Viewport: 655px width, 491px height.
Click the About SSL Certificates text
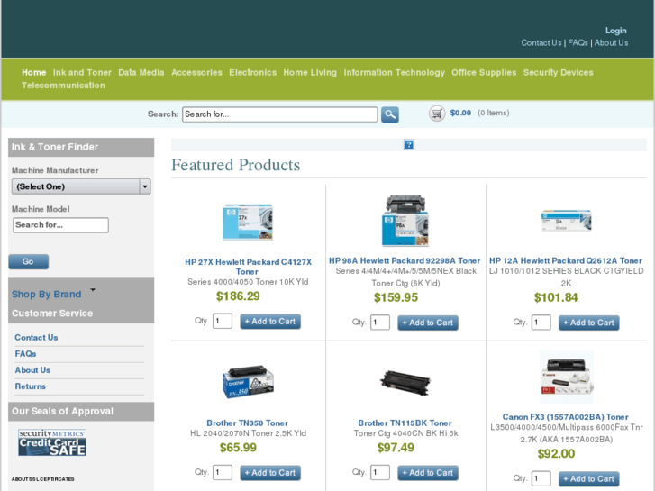tap(42, 479)
